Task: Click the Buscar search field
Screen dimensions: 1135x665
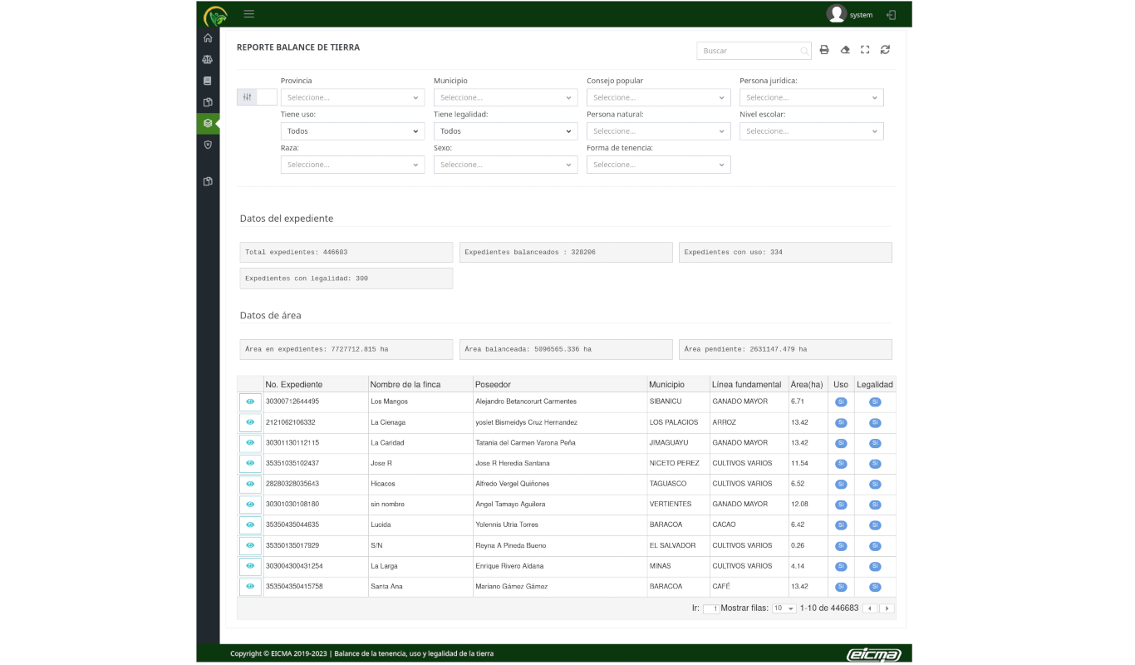Action: 749,51
